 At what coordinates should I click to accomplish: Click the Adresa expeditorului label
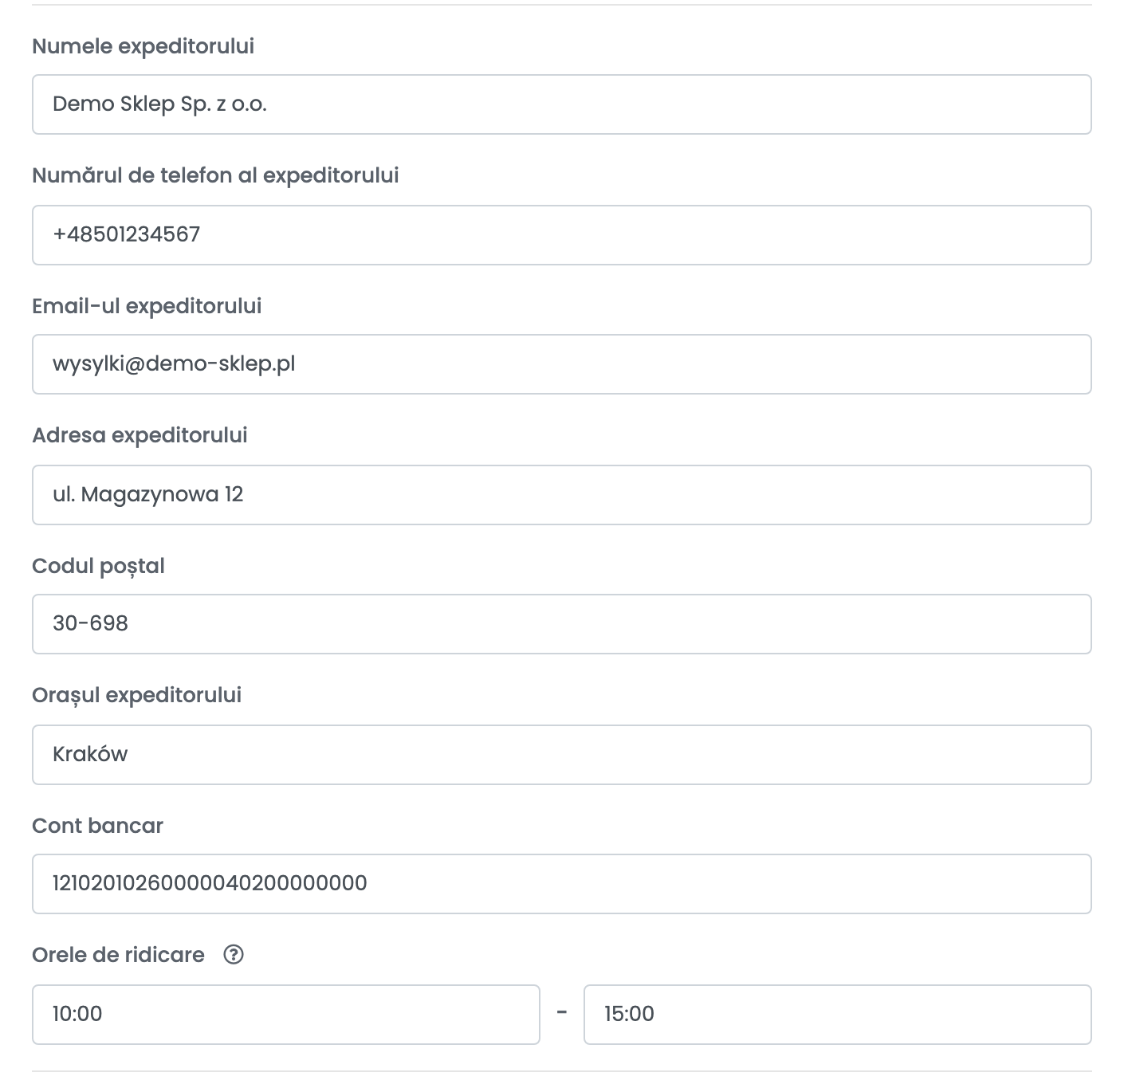[x=140, y=435]
